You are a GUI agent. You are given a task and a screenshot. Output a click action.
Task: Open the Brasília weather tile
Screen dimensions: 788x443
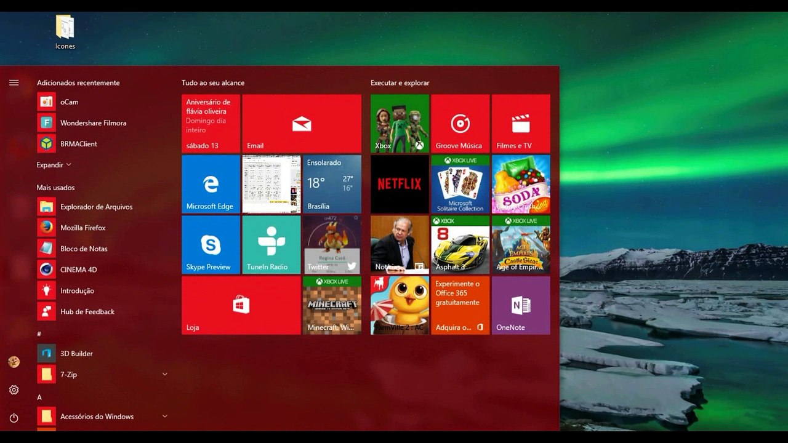tap(332, 184)
